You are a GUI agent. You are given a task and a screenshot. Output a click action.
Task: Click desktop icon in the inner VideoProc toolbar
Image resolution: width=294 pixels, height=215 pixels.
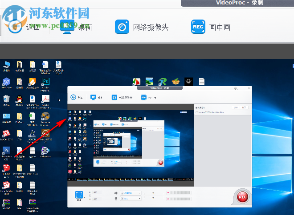coord(93,97)
